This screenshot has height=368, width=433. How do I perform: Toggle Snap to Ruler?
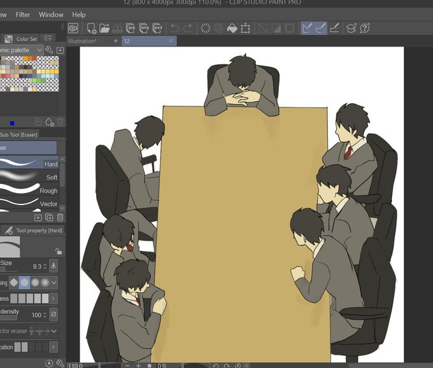(x=307, y=28)
